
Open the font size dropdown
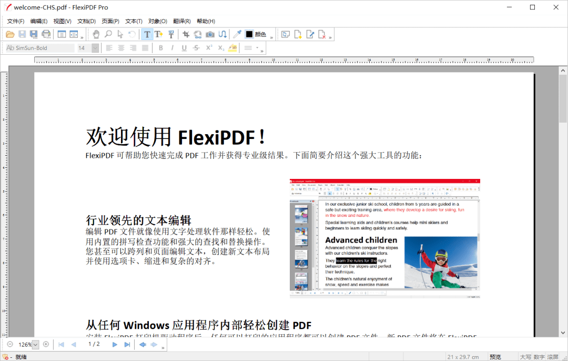[x=94, y=47]
